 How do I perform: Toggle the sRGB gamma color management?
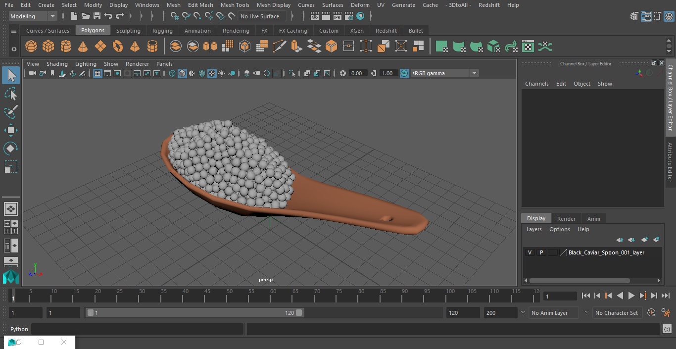pyautogui.click(x=404, y=73)
